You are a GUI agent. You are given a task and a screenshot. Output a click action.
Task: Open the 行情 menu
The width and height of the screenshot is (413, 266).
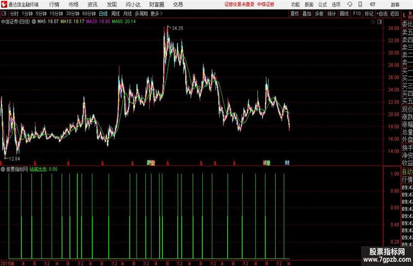(54, 4)
